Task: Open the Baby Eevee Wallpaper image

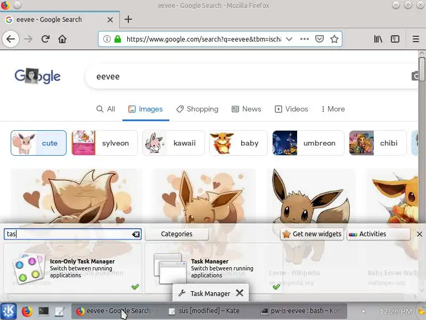Action: click(x=392, y=196)
